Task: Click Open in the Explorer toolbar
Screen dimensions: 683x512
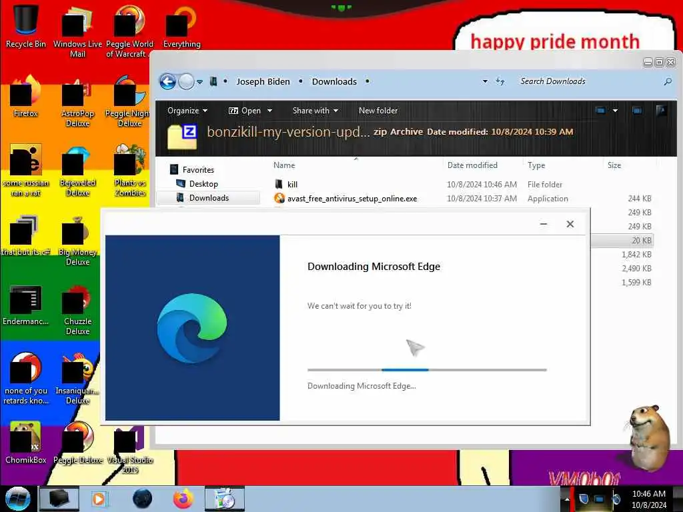Action: point(245,111)
